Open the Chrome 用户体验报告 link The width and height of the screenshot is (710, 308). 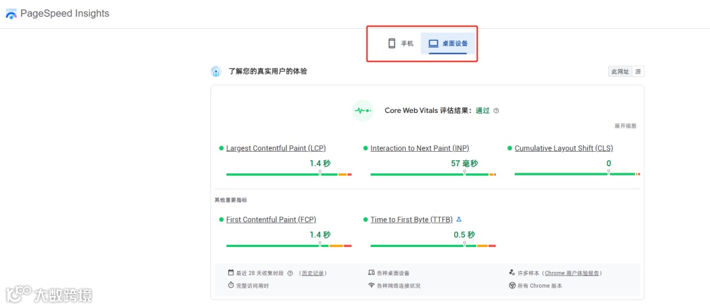click(572, 273)
